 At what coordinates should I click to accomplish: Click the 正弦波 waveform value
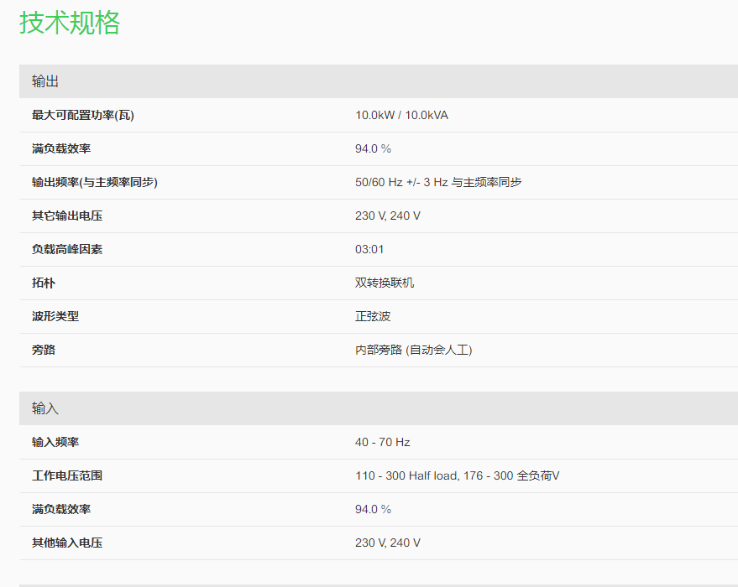(x=373, y=316)
